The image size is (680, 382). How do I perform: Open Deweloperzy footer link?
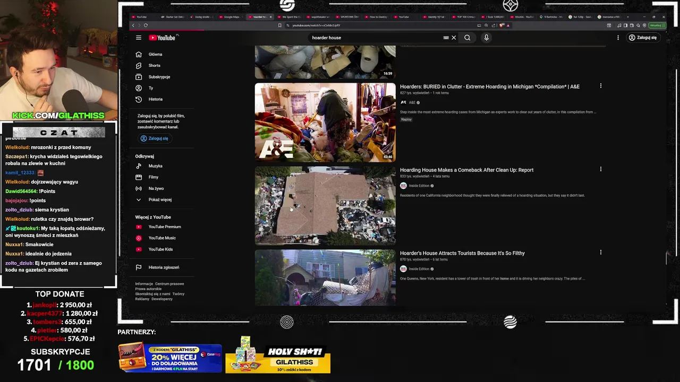[162, 299]
